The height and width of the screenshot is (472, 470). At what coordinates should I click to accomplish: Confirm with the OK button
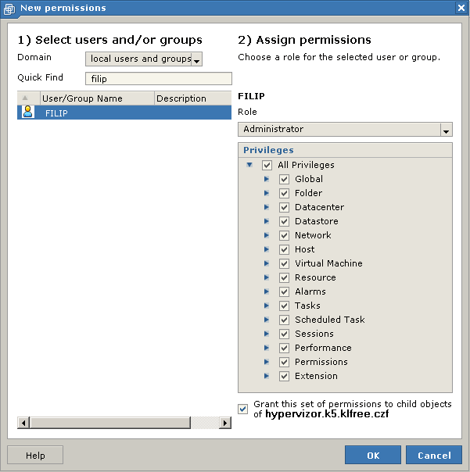(x=373, y=455)
